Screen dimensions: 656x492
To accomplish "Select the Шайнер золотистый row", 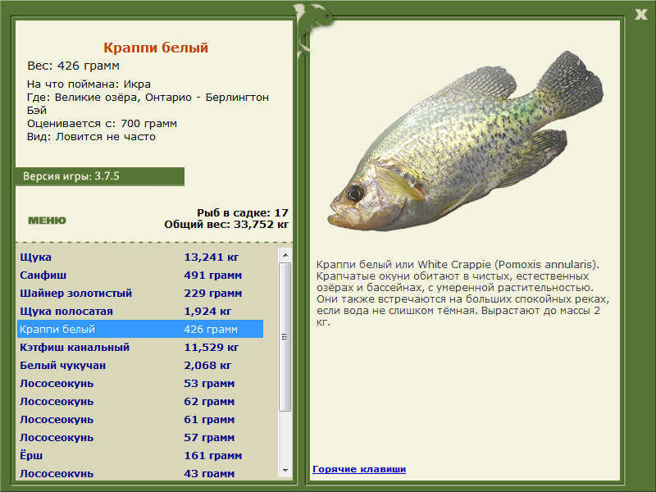I will (x=140, y=293).
